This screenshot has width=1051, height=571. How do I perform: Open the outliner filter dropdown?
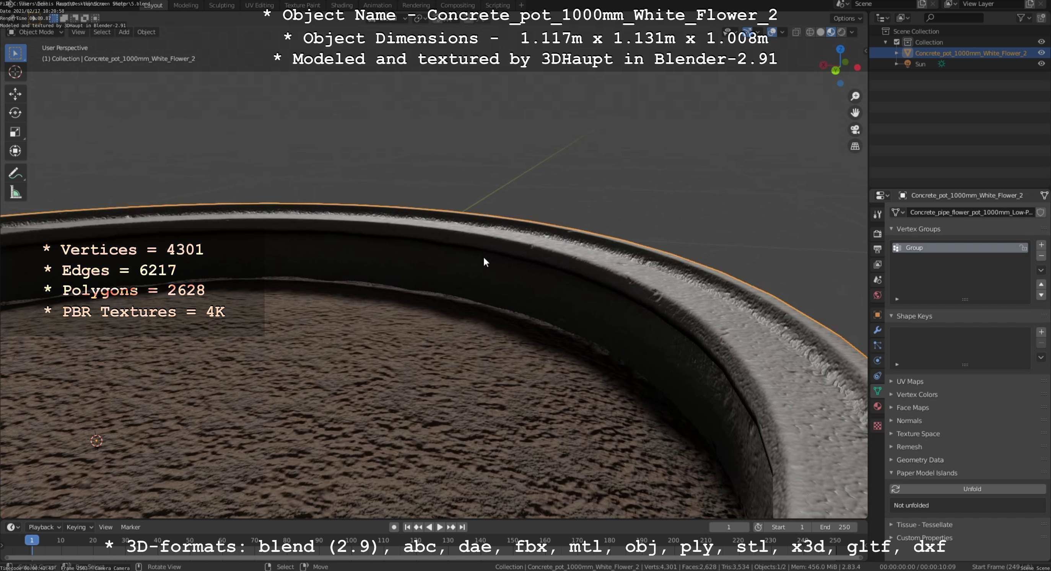1024,18
